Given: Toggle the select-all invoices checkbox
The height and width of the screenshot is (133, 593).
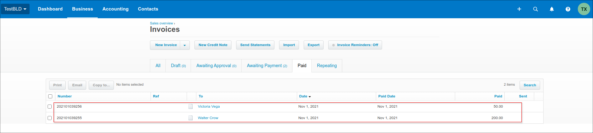Looking at the screenshot, I should pyautogui.click(x=50, y=96).
